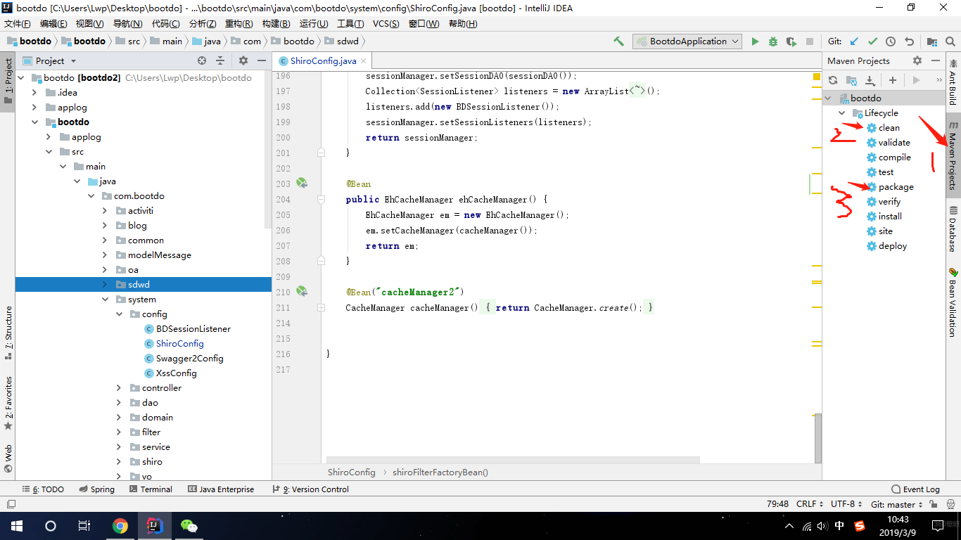
Task: Collapse all in Project panel
Action: [220, 60]
